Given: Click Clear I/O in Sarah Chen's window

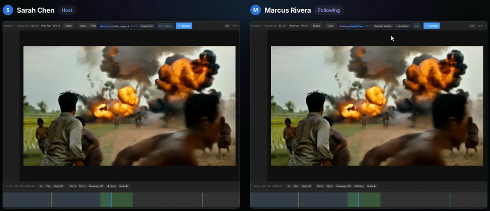Looking at the screenshot, I should (x=59, y=186).
